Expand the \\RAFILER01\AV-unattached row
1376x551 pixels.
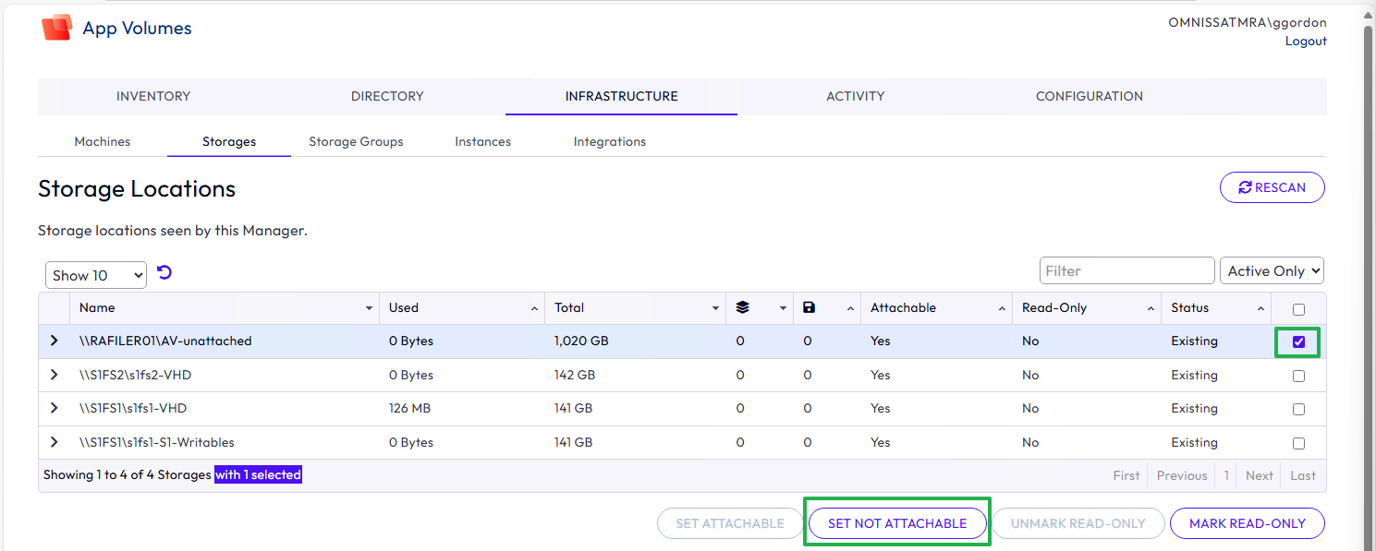click(55, 341)
